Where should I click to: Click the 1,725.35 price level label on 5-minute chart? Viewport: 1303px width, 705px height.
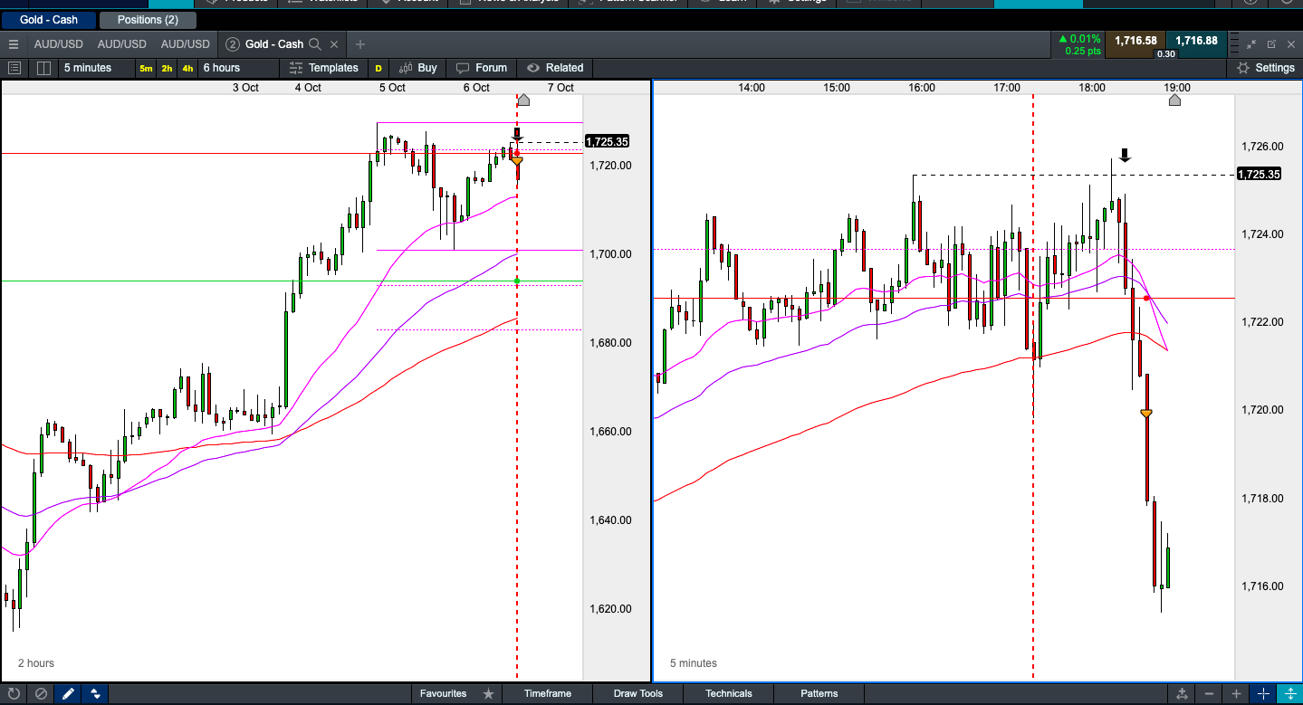[x=1258, y=174]
